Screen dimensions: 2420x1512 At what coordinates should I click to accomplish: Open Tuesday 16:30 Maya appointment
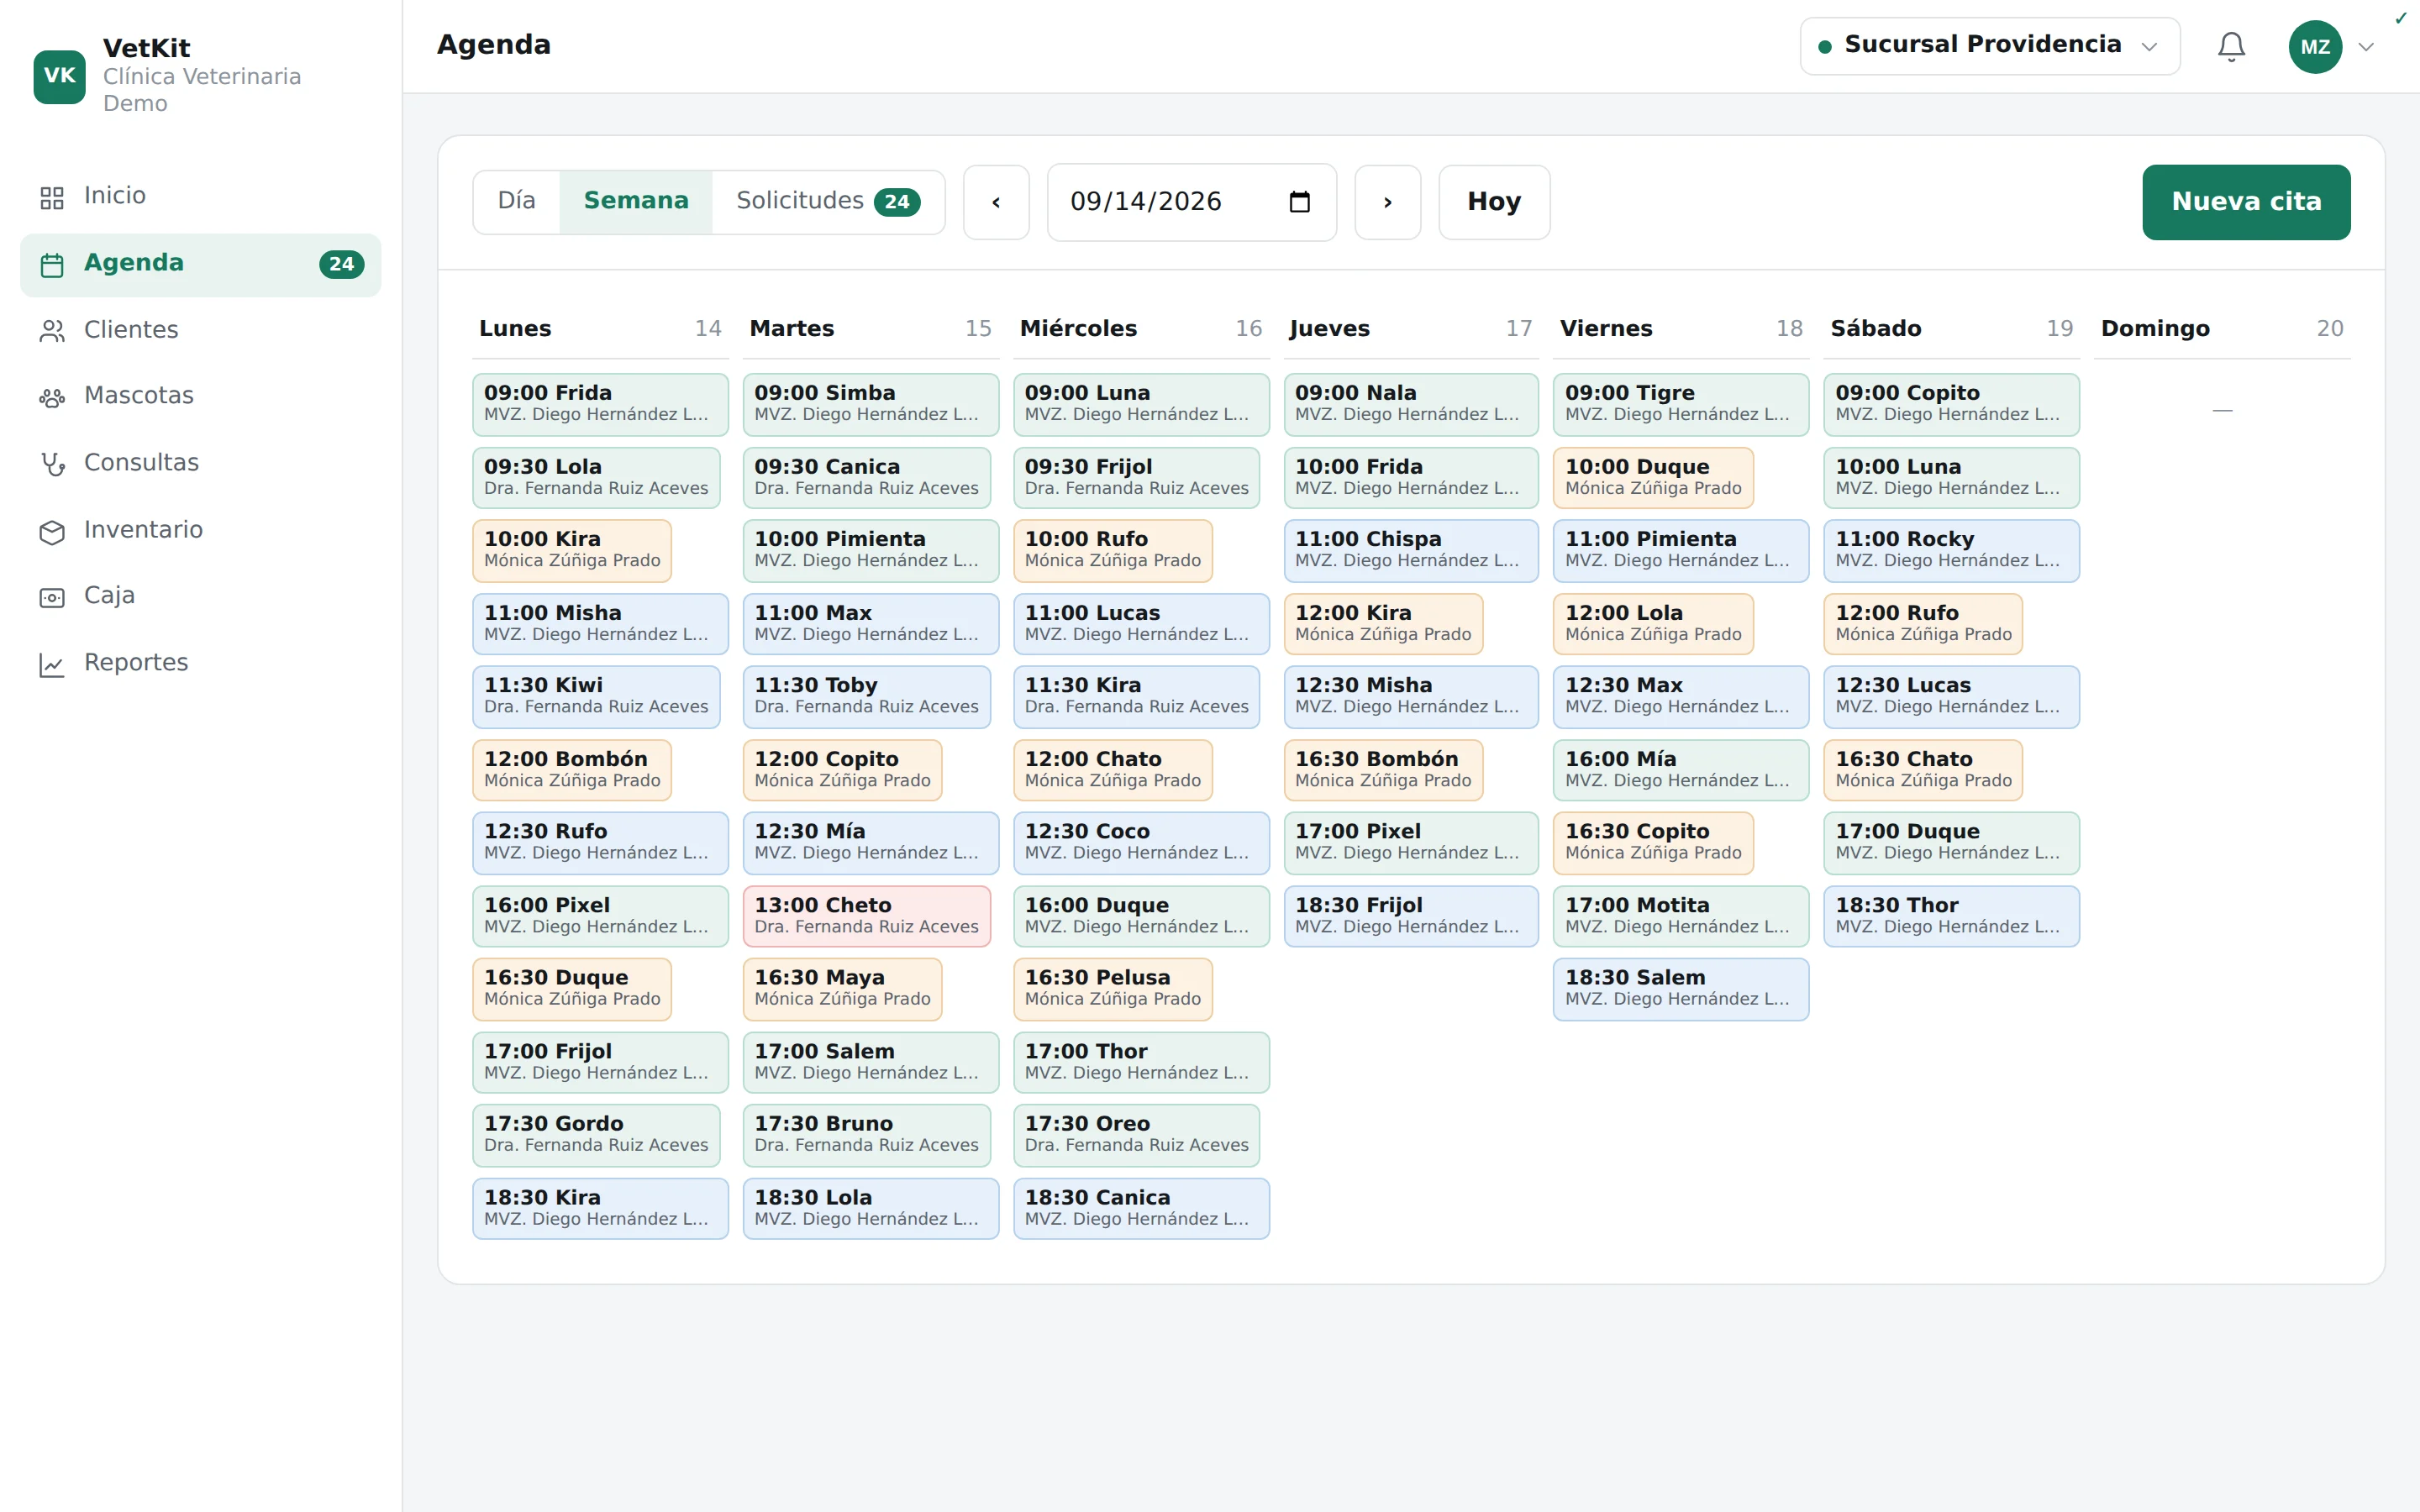click(842, 989)
